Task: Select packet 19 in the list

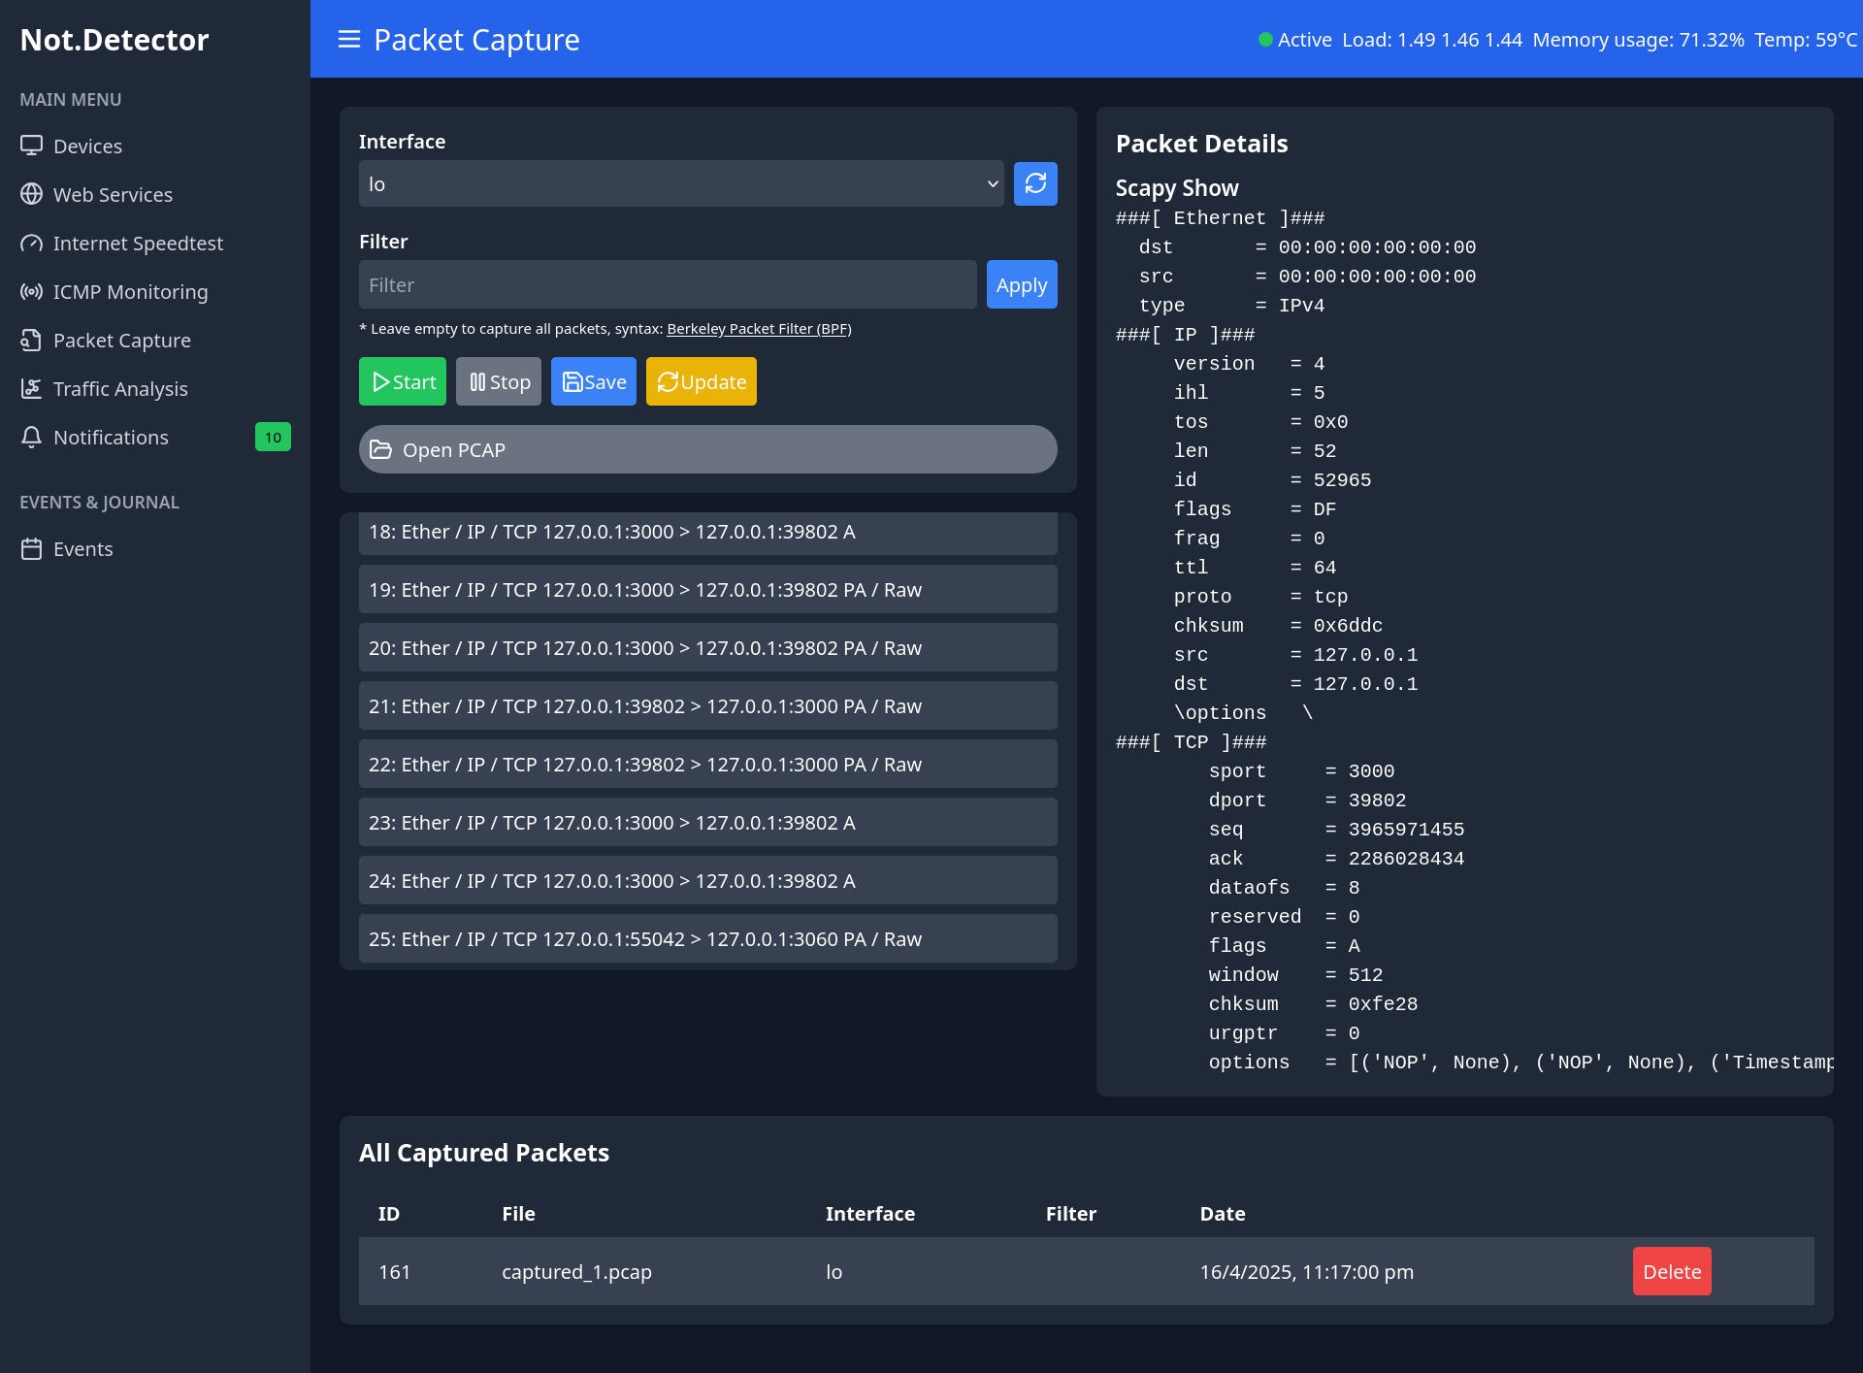Action: click(708, 589)
